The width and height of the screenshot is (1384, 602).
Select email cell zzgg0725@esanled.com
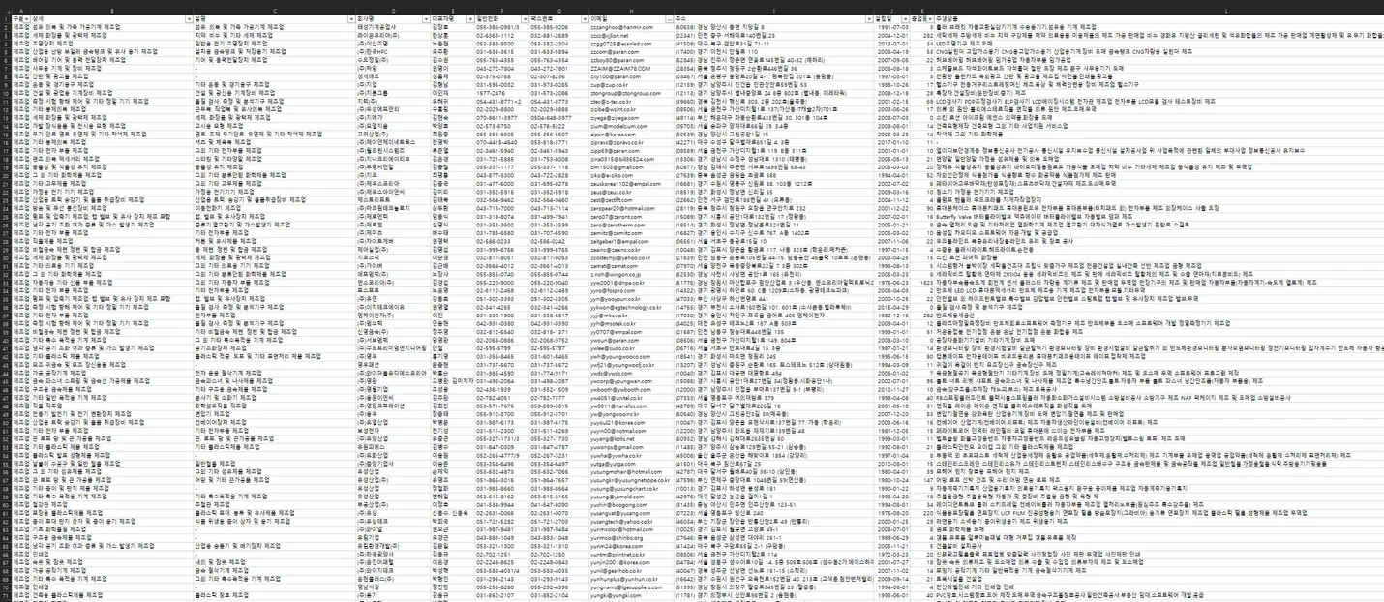click(631, 42)
